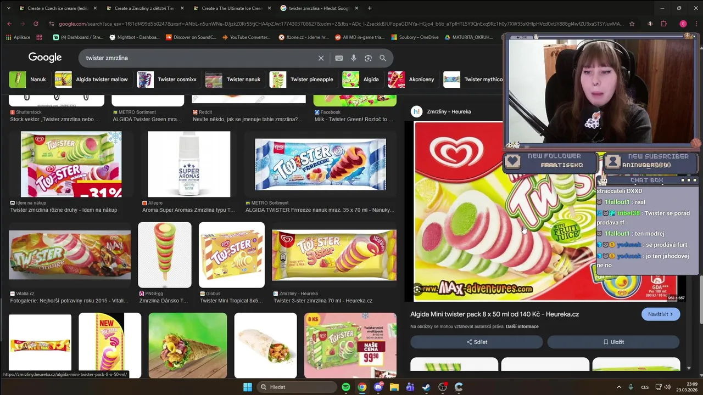Show hidden system tray icons

pos(619,387)
